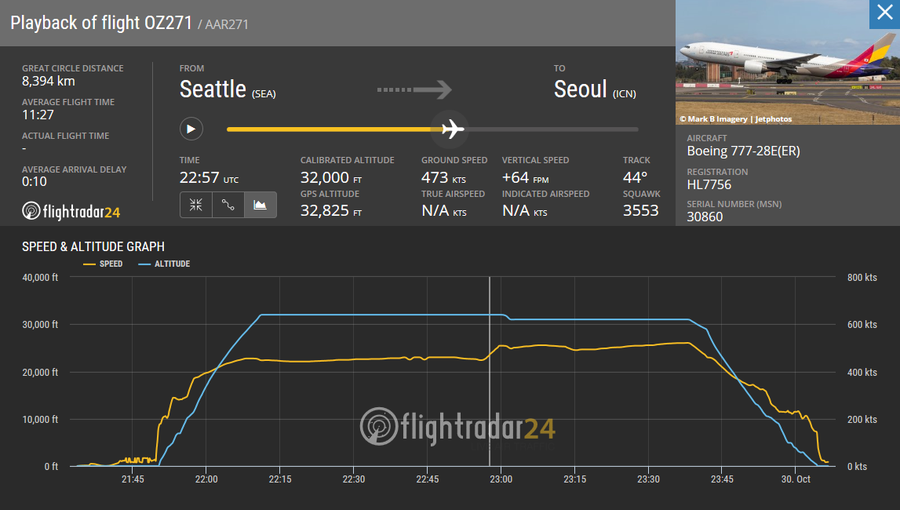900x510 pixels.
Task: Click the aircraft type Boeing 777-28E(ER)
Action: tap(743, 151)
